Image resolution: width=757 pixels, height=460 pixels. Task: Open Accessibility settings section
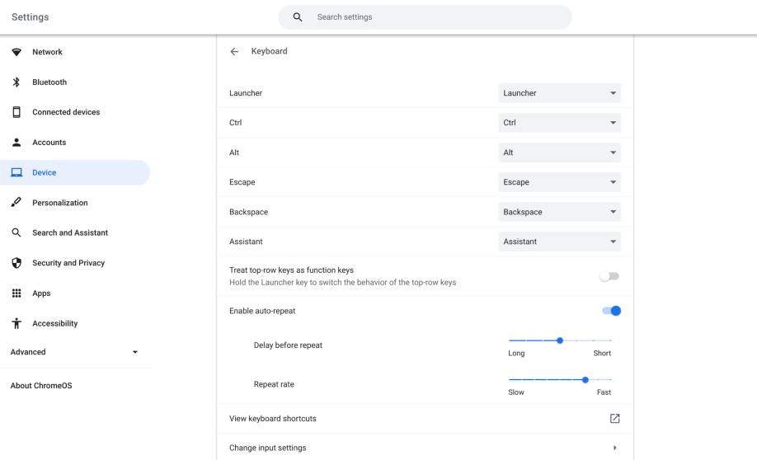coord(55,323)
